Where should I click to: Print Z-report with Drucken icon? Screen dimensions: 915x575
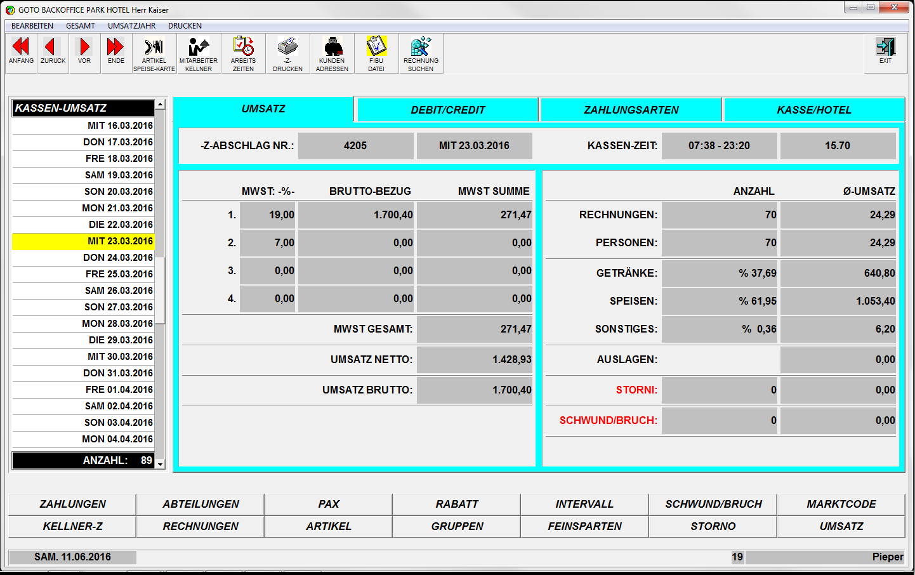(x=287, y=53)
